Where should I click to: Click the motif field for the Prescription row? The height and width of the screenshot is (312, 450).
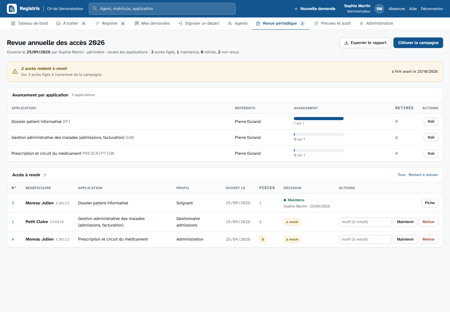coord(365,240)
